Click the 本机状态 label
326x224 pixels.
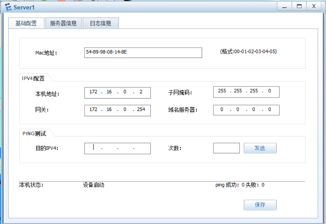32,185
